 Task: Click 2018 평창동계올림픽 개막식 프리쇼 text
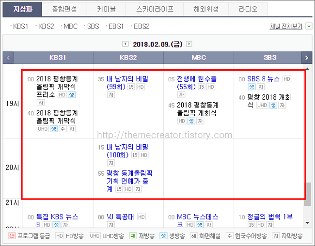[x=57, y=87]
